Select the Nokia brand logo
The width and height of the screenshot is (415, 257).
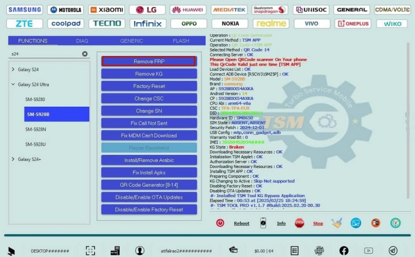[x=229, y=23]
